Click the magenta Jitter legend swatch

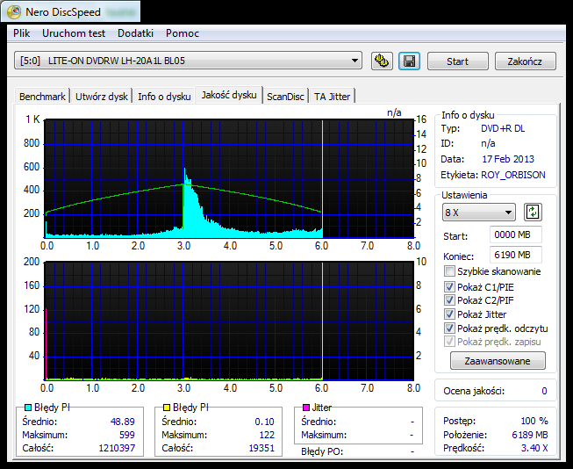pyautogui.click(x=306, y=408)
